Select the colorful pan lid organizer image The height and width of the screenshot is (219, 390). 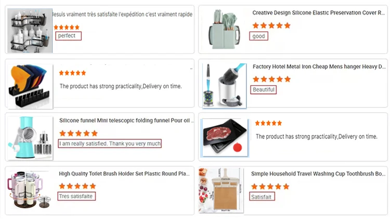30,85
